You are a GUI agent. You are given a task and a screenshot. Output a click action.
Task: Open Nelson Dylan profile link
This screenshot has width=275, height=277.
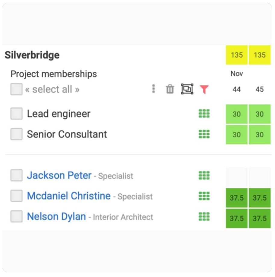pyautogui.click(x=57, y=217)
